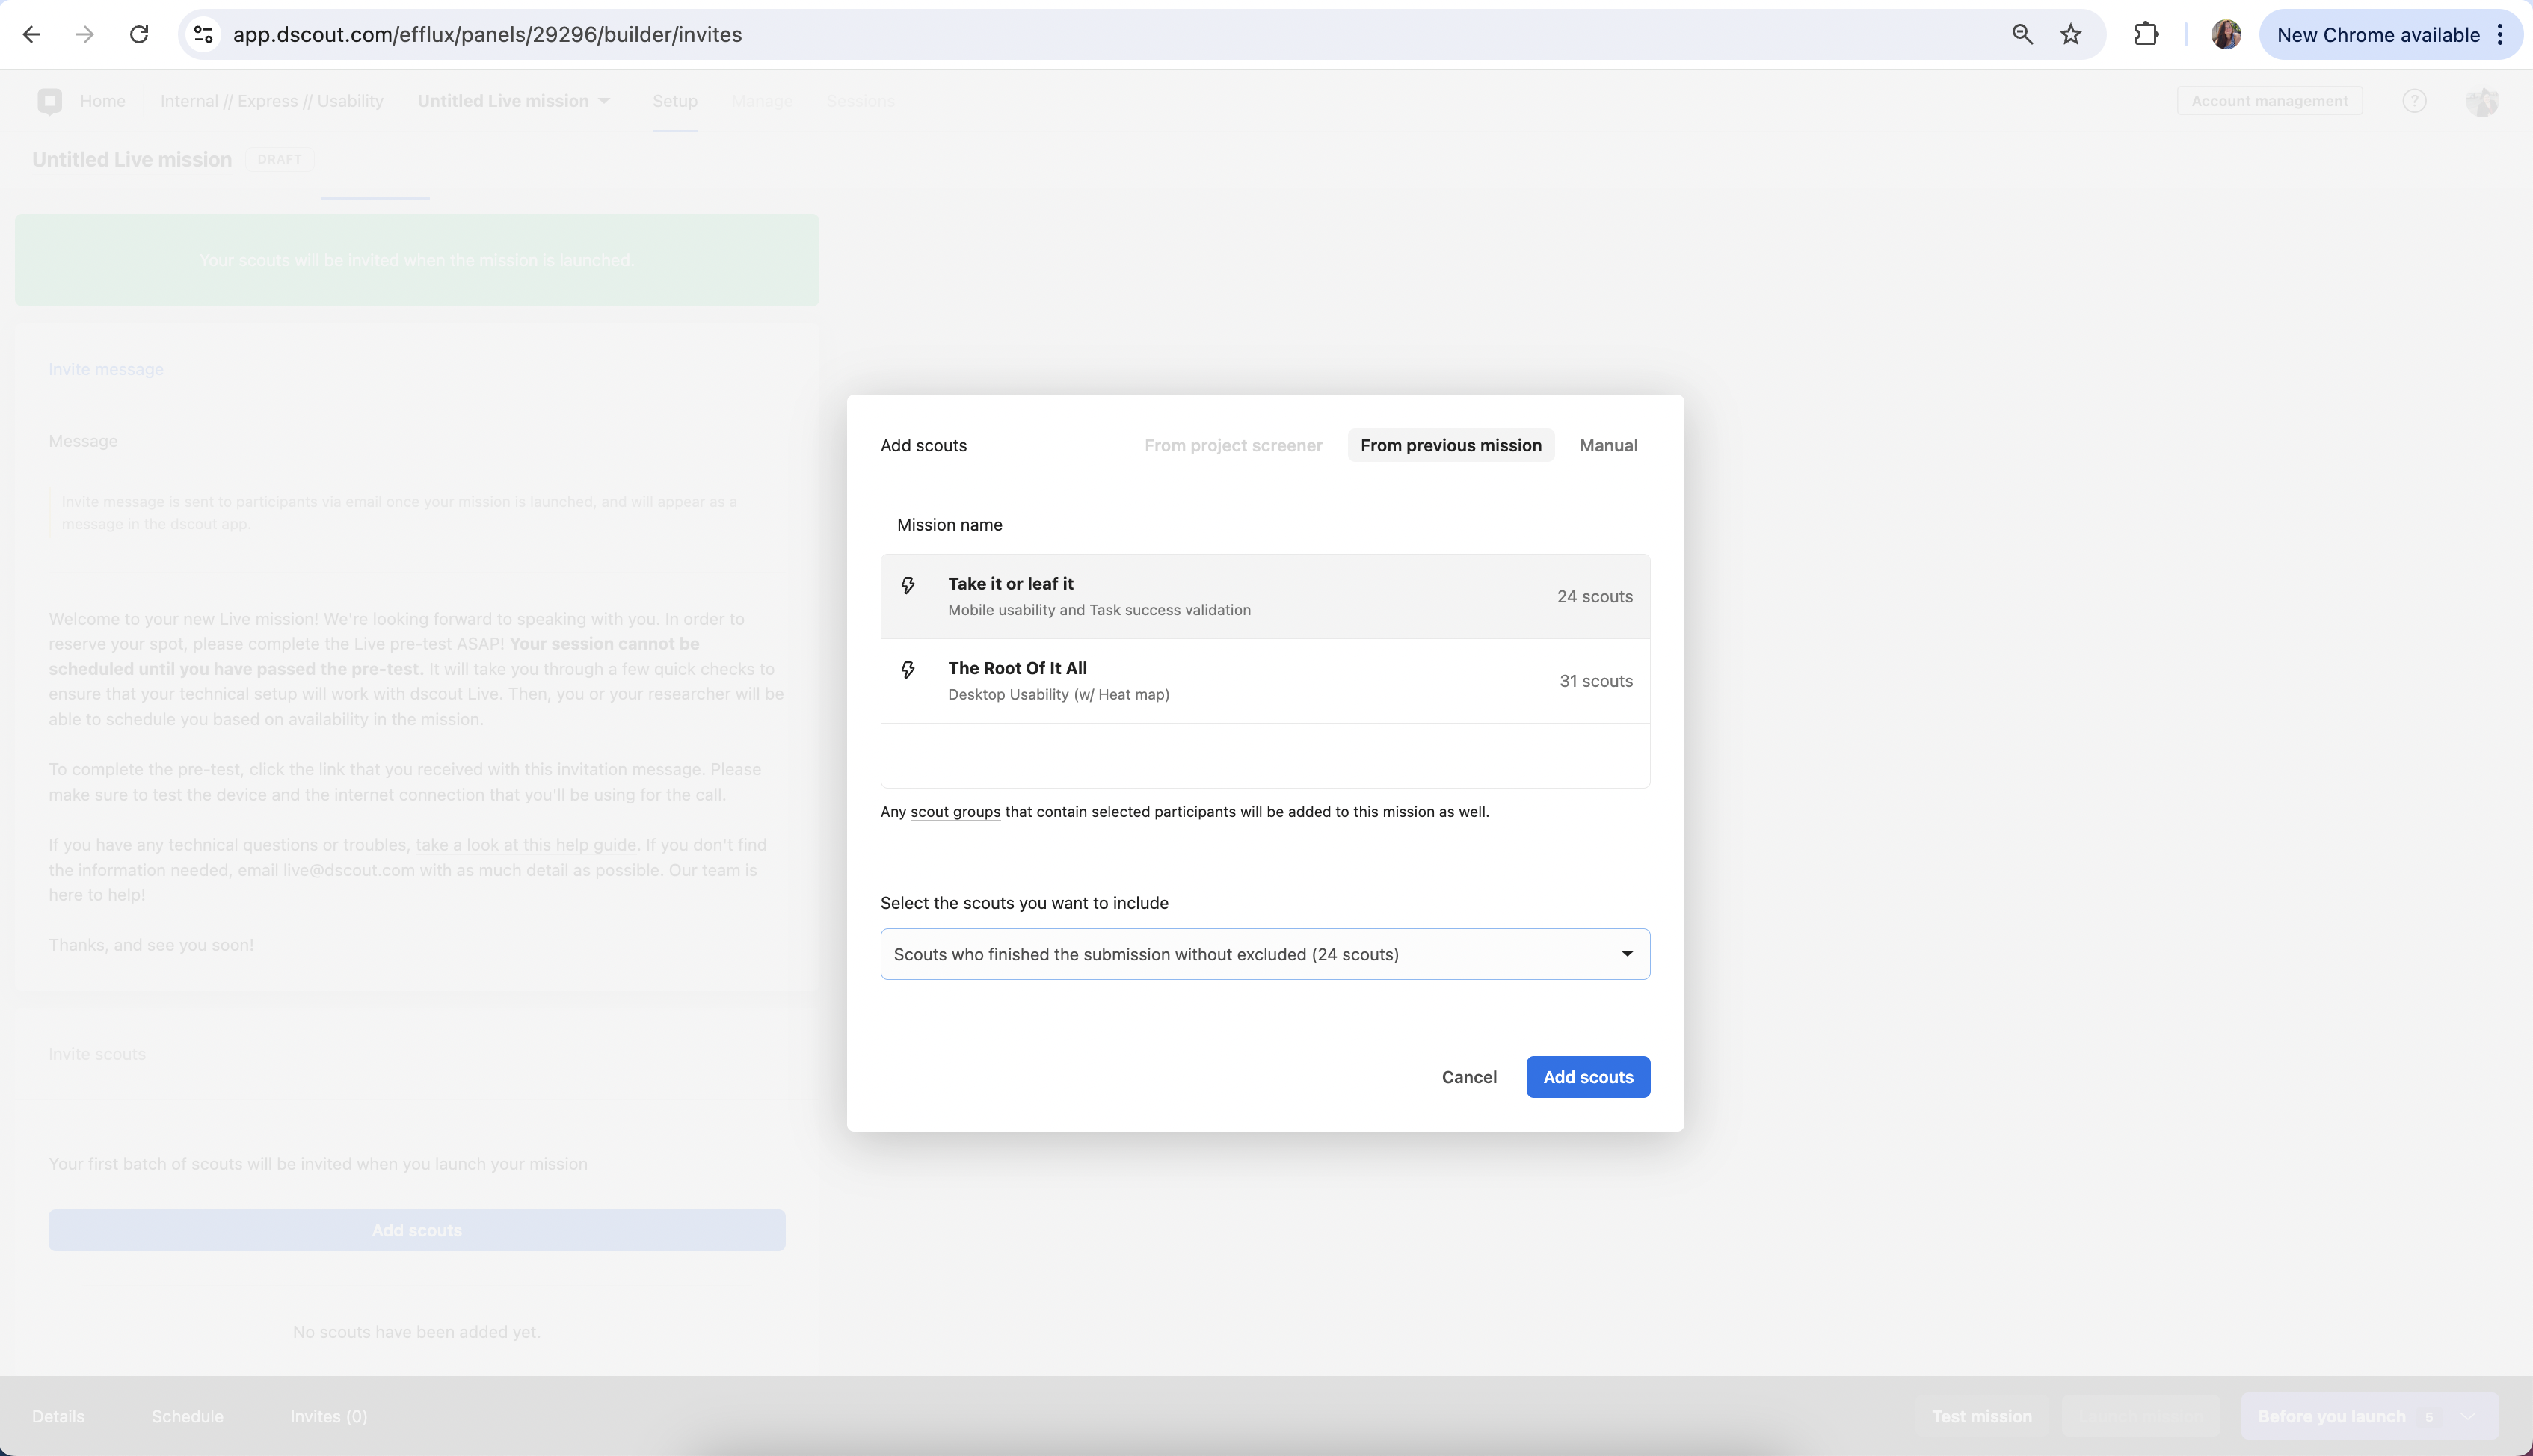The width and height of the screenshot is (2533, 1456).
Task: Click the help question mark icon
Action: pos(2414,101)
